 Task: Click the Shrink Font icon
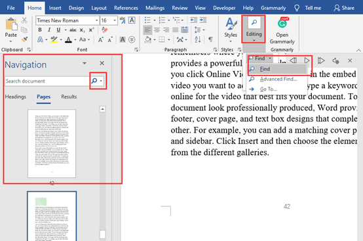coord(110,39)
